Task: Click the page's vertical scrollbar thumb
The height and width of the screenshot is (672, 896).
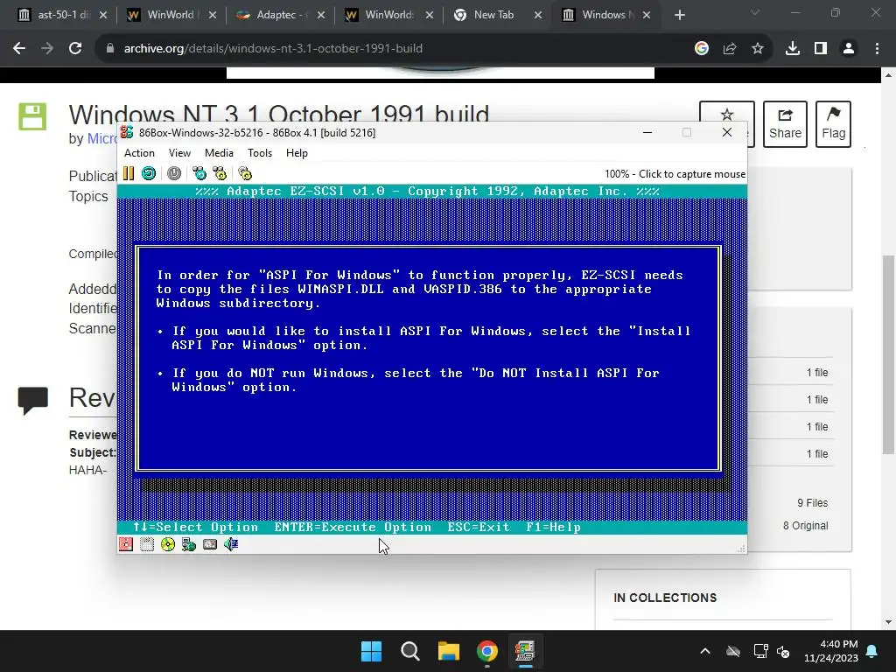Action: tap(888, 353)
